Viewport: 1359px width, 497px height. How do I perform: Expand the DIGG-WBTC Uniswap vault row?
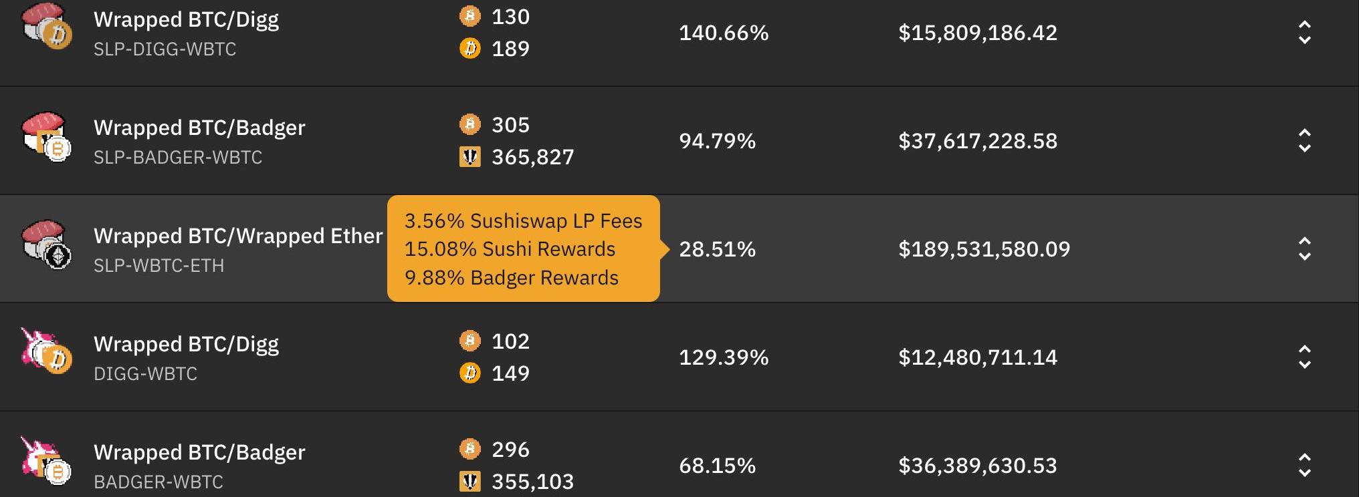[1304, 357]
